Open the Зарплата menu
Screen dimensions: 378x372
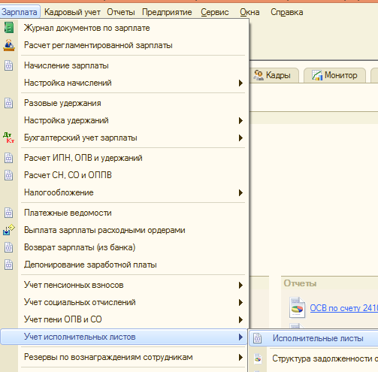[20, 12]
